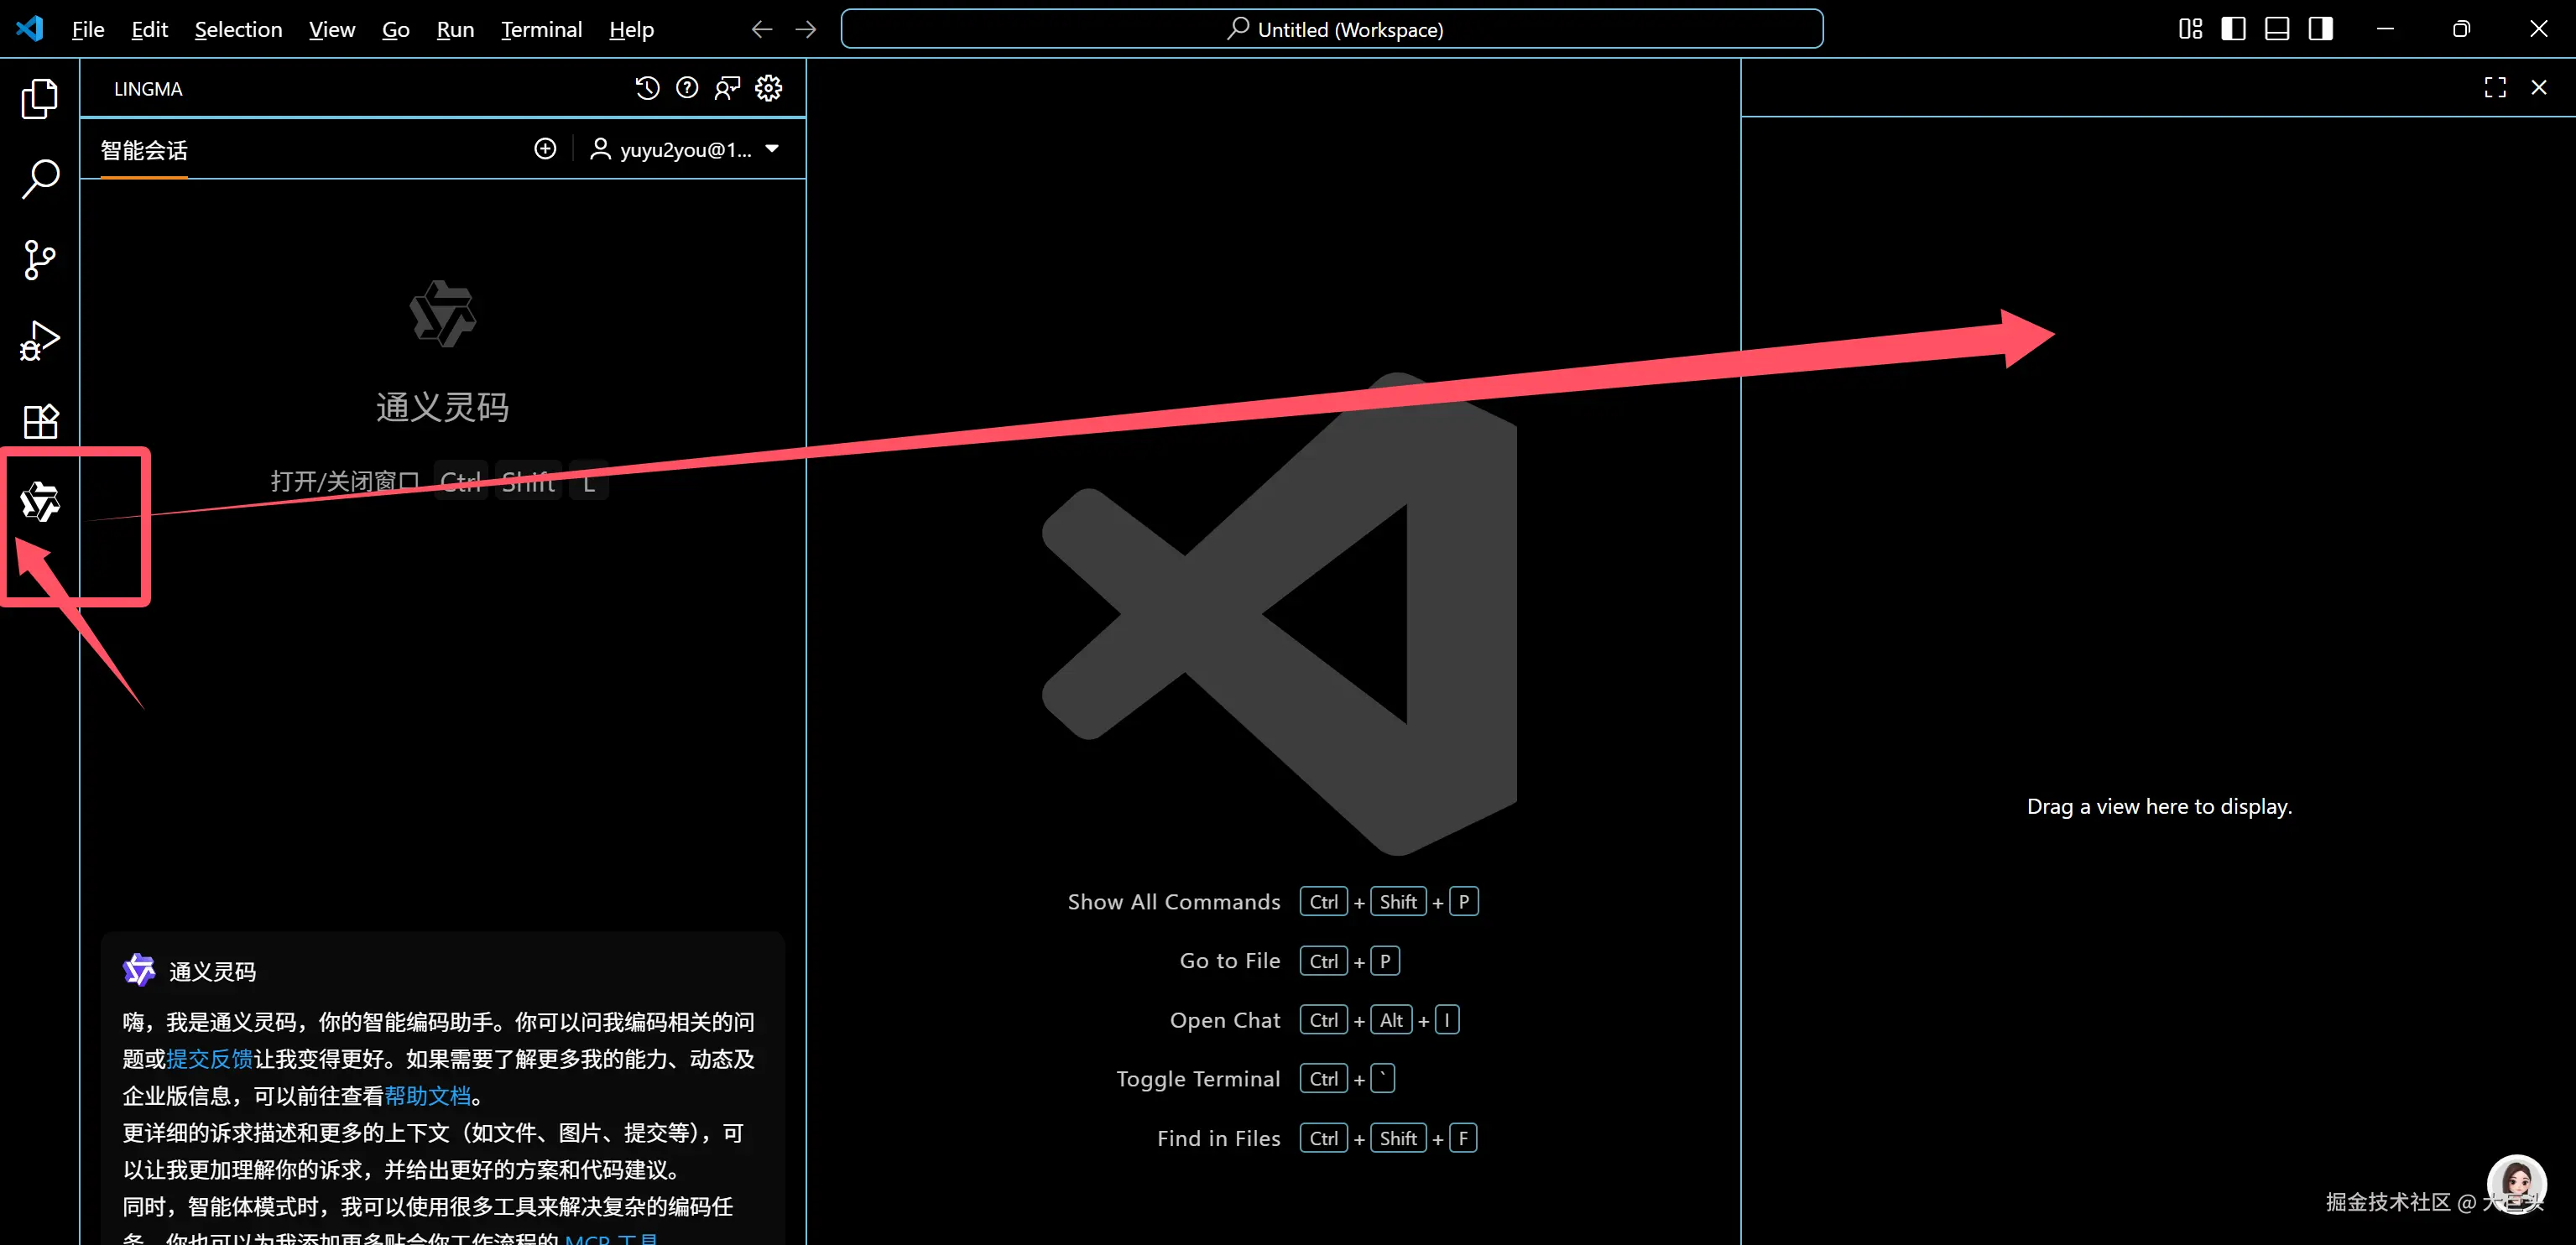Open the Explorer view in activity bar
This screenshot has height=1245, width=2576.
pyautogui.click(x=40, y=98)
